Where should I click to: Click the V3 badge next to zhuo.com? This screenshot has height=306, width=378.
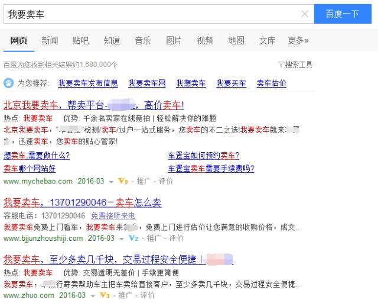click(x=105, y=295)
